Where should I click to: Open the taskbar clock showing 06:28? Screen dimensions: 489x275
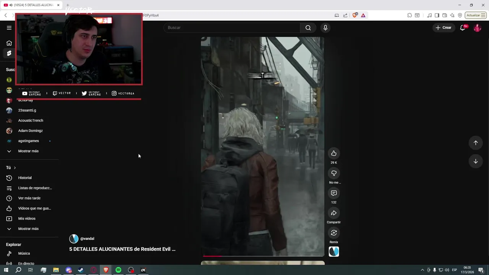[x=467, y=270]
